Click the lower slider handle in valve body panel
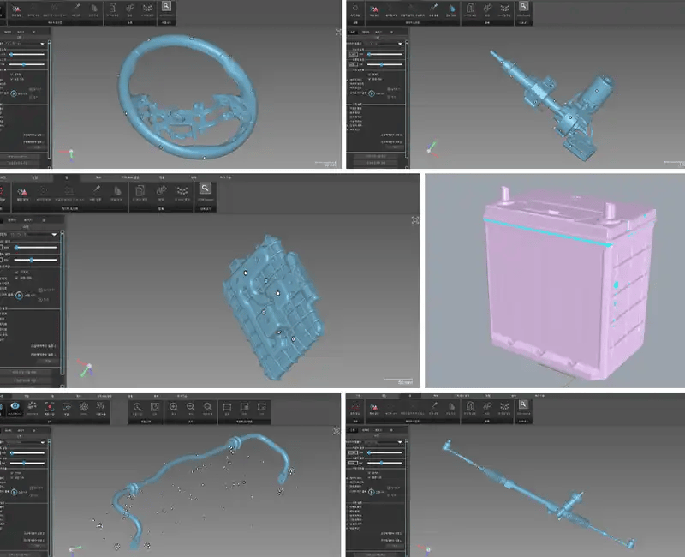 coord(30,259)
